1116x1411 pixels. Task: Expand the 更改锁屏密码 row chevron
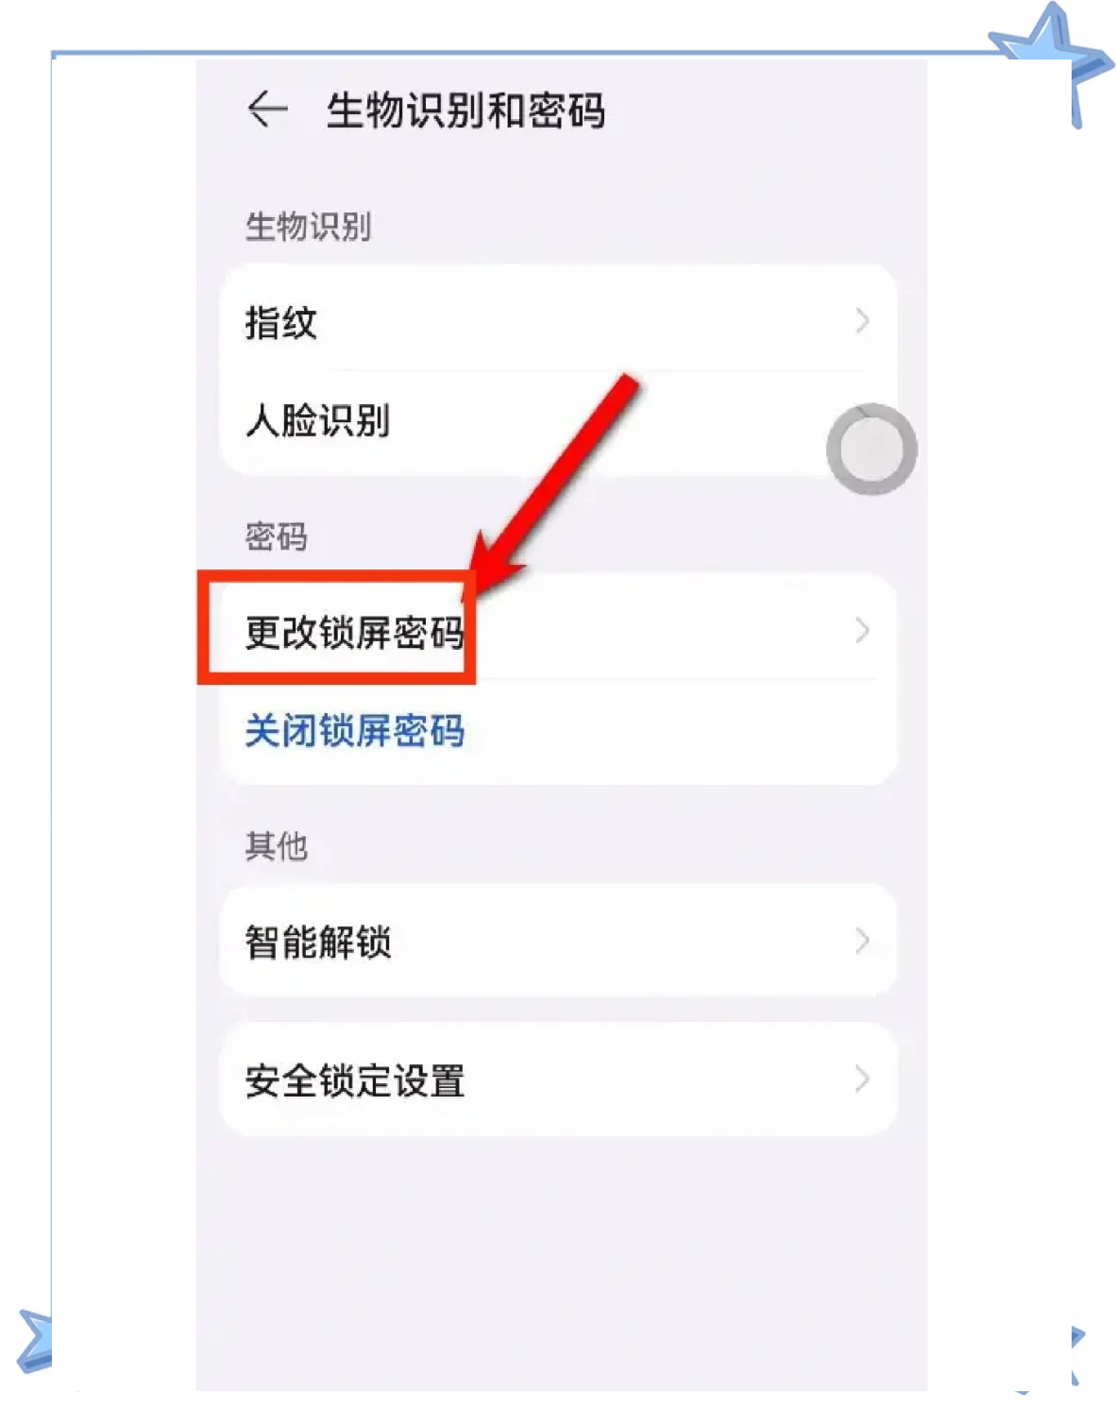pos(861,630)
